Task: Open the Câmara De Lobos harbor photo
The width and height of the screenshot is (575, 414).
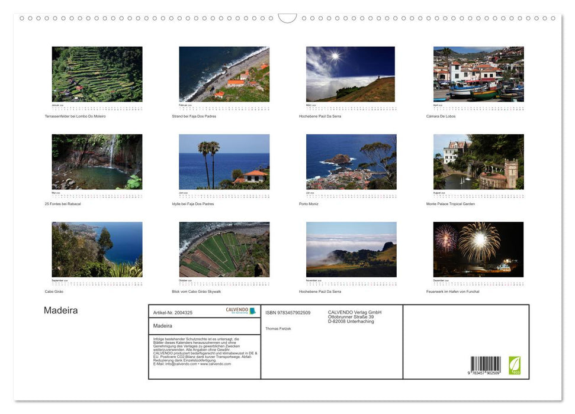Action: (x=478, y=74)
